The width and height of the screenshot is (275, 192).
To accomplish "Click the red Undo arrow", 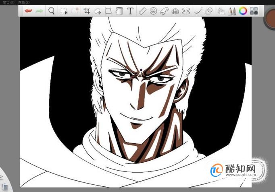I will [x=28, y=11].
